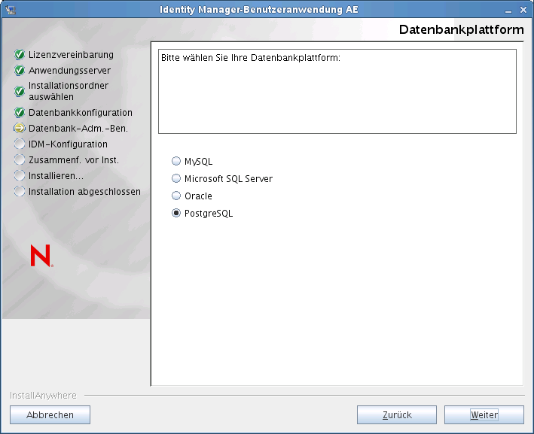Click the IDM-Konfiguration step label

[68, 144]
